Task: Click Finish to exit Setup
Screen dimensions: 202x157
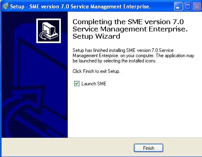Action: click(x=148, y=148)
